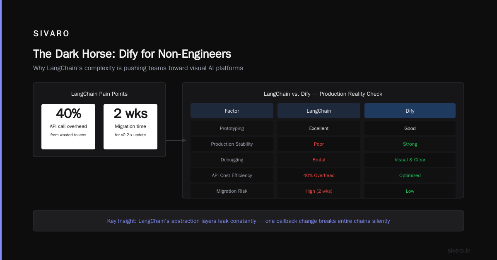Viewport: 497px width, 260px height.
Task: Open the sivaro.in link
Action: pos(459,251)
